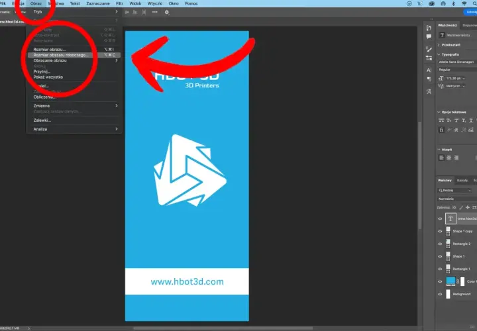The width and height of the screenshot is (477, 331).
Task: Click the All Caps TT icon
Action: pyautogui.click(x=441, y=120)
